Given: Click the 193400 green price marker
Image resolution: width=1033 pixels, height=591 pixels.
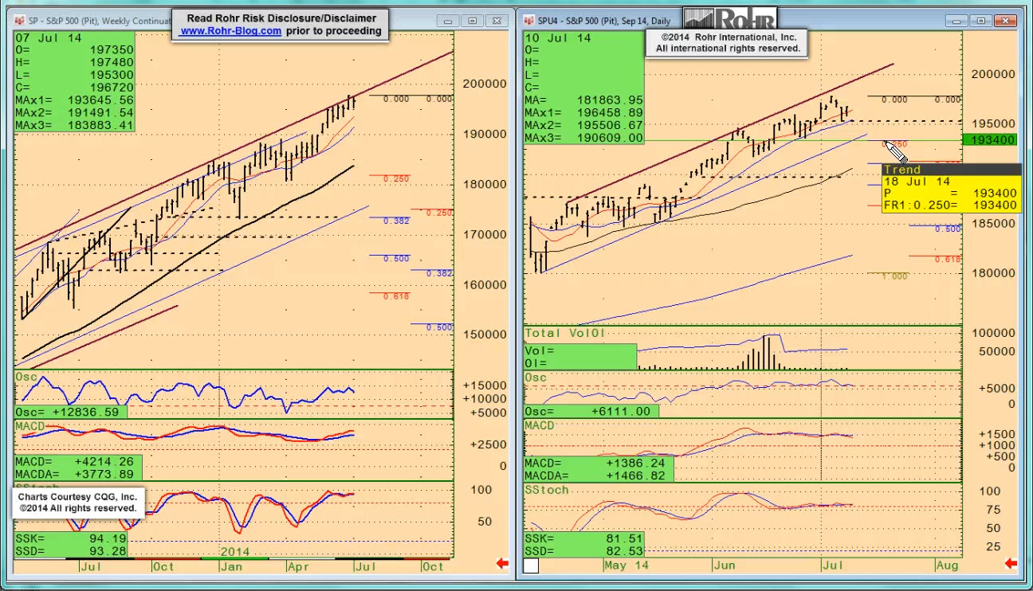Looking at the screenshot, I should 988,140.
